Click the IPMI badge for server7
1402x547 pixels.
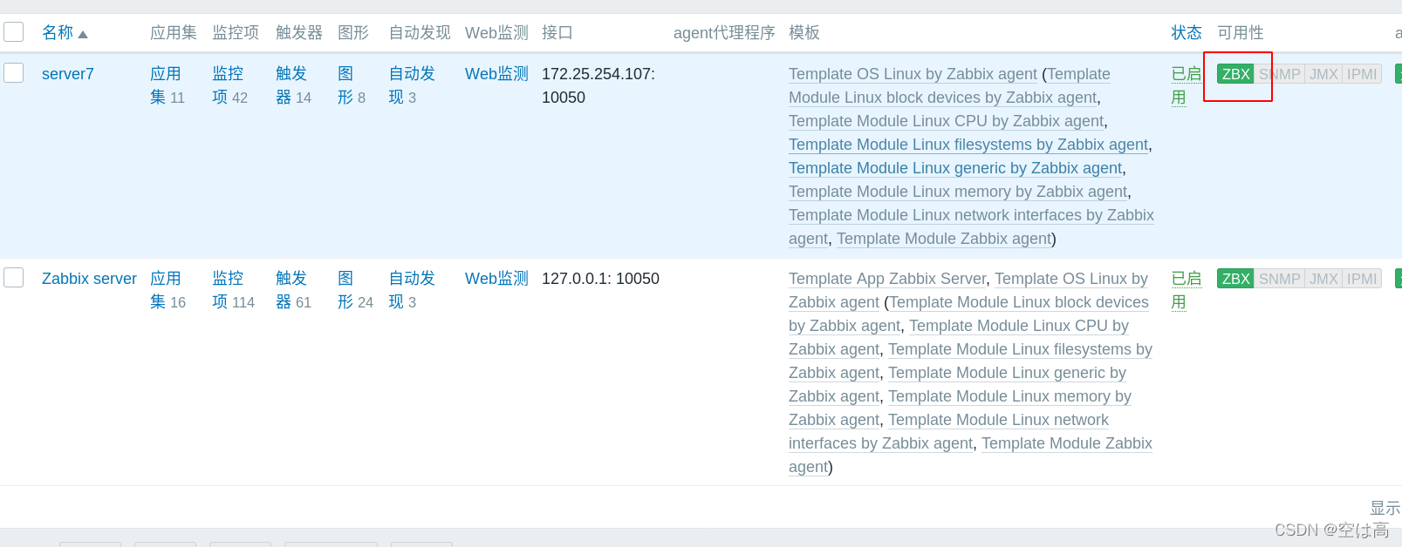pyautogui.click(x=1362, y=74)
